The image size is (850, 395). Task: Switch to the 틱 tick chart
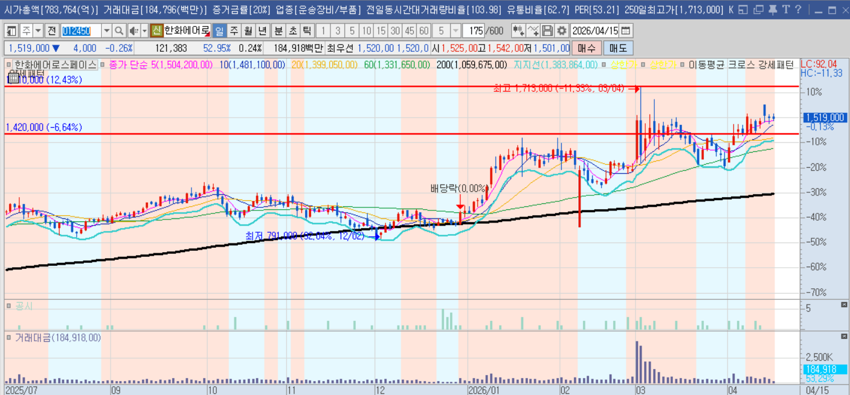click(x=307, y=31)
